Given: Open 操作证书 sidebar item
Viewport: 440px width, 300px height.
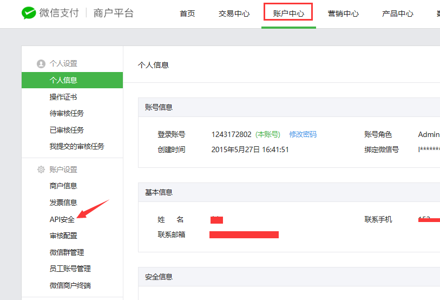Looking at the screenshot, I should [63, 97].
